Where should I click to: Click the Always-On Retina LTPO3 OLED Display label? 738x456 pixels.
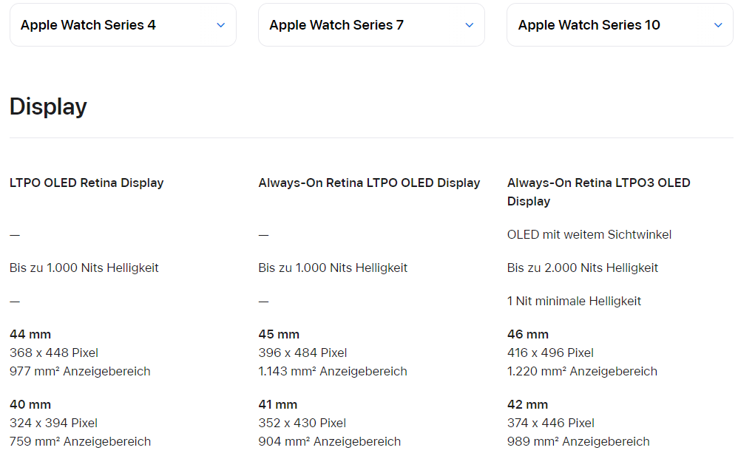[598, 191]
